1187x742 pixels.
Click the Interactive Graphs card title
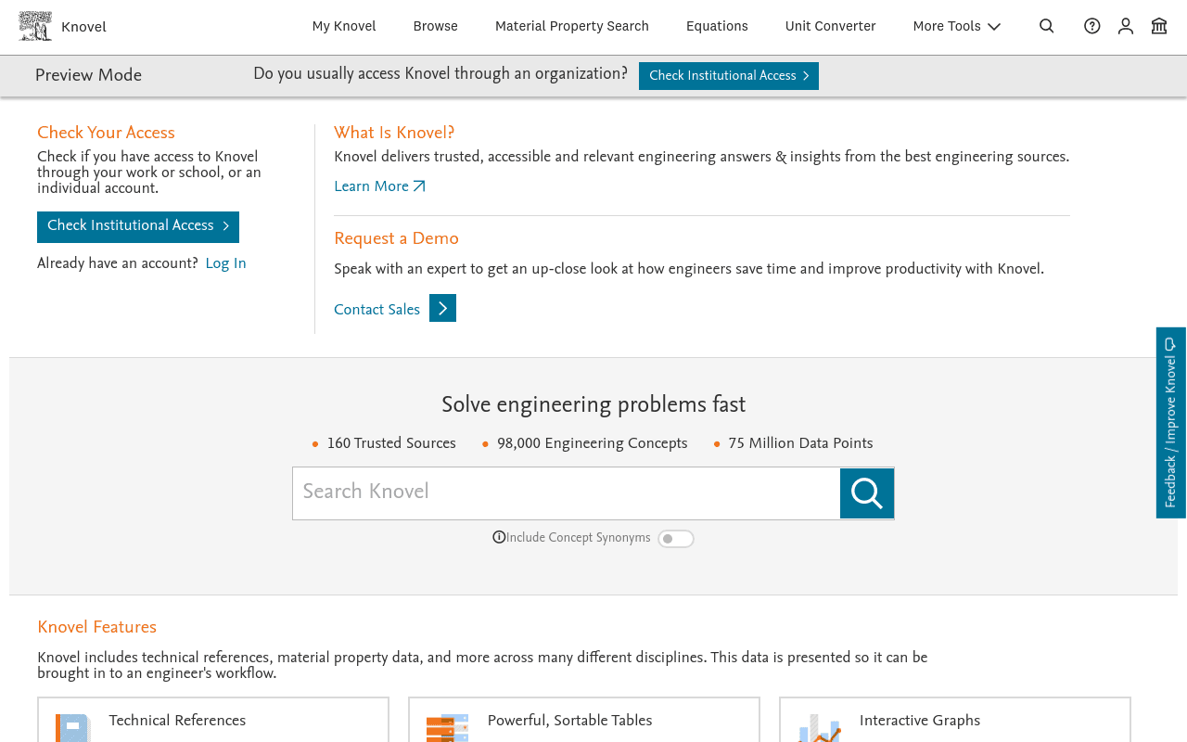[x=920, y=721]
